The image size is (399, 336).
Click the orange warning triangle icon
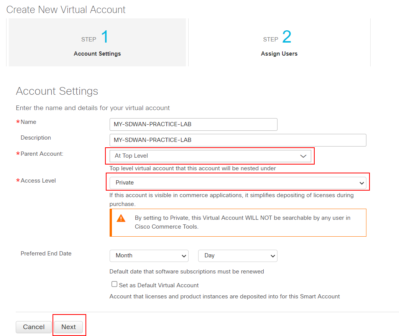(121, 218)
